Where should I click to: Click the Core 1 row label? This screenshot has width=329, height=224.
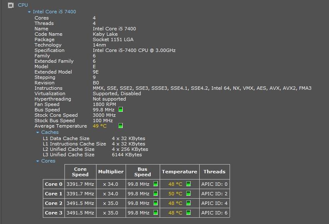pos(54,194)
